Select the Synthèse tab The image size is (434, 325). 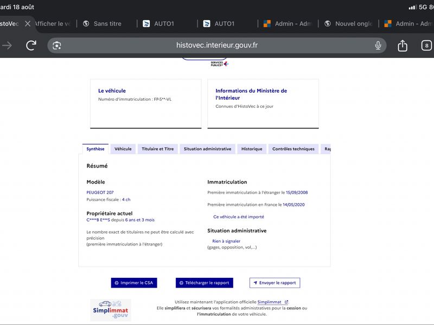click(x=95, y=149)
